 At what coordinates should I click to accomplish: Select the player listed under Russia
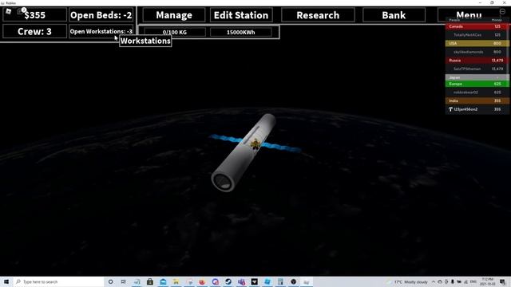(x=477, y=69)
